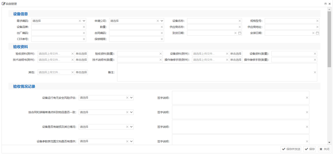Click the 关闭 button
The height and width of the screenshot is (154, 333).
point(324,149)
